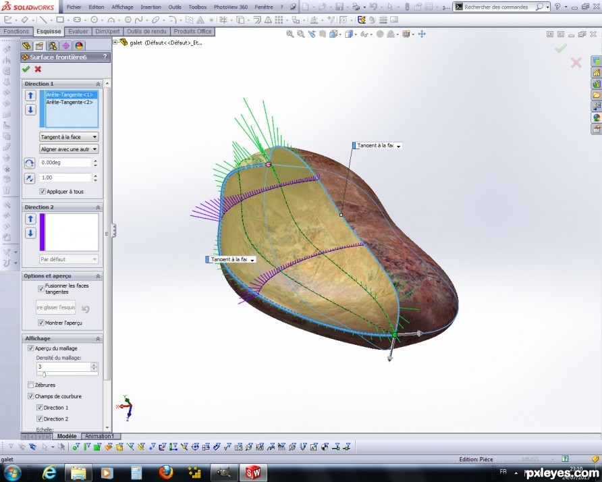Image resolution: width=602 pixels, height=482 pixels.
Task: Click the Zoom to area icon
Action: [x=301, y=34]
